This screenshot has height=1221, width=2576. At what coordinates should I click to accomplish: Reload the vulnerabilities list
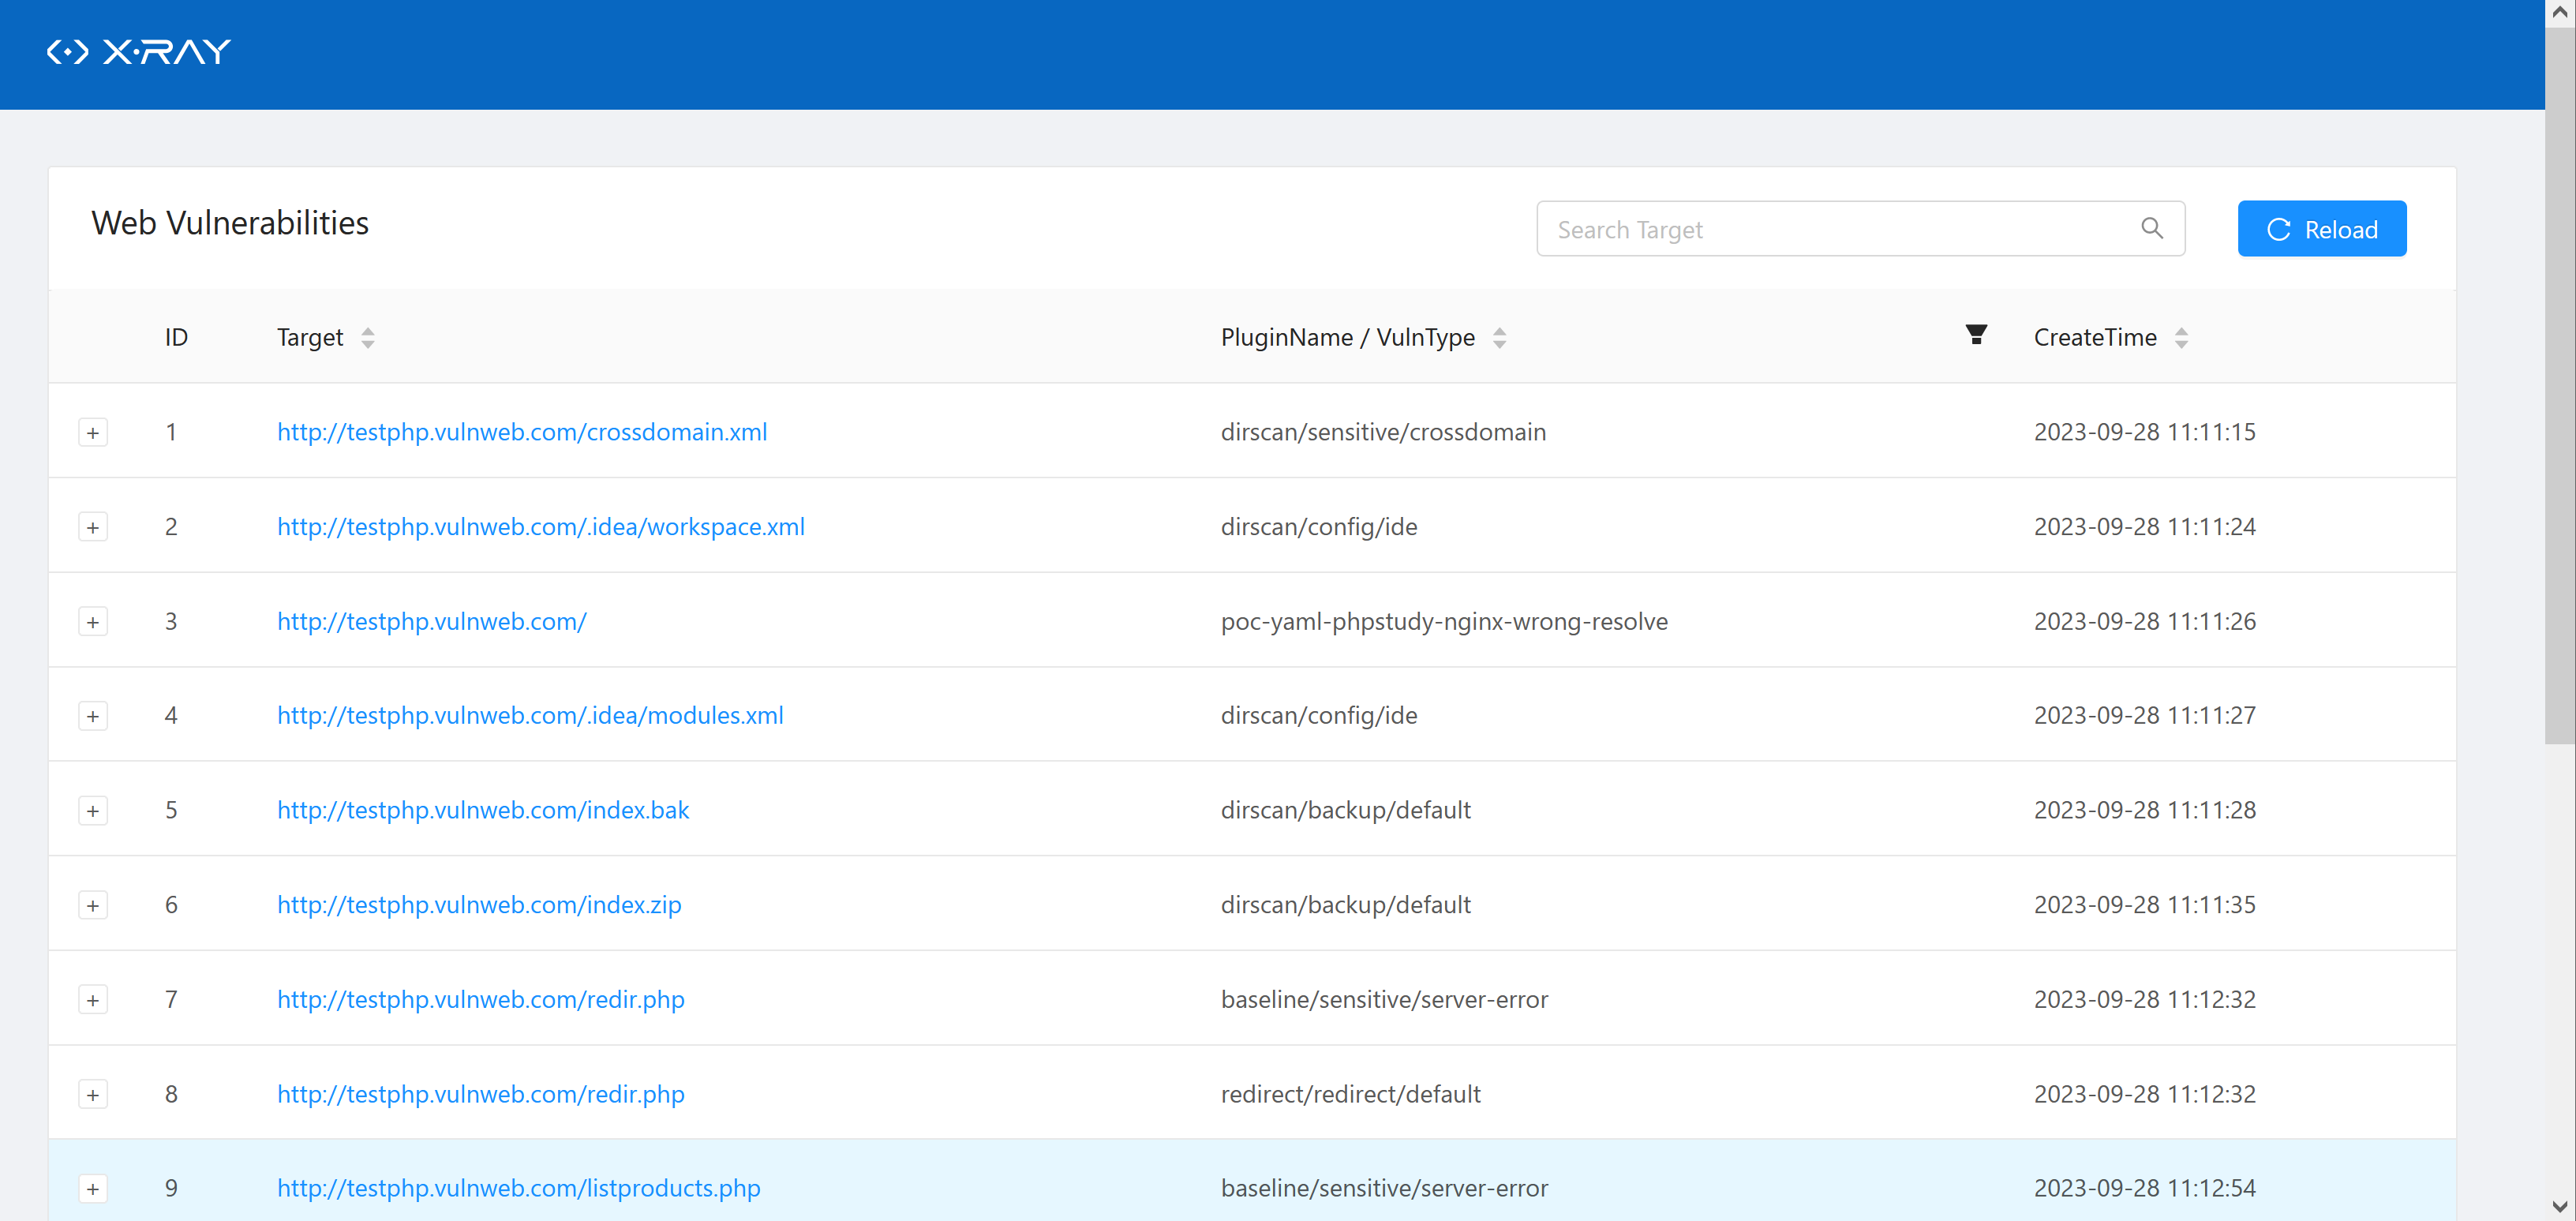[2322, 229]
